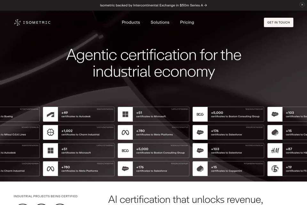Click the 'Agentic certification for the' headline
This screenshot has height=205, width=307.
[x=154, y=55]
